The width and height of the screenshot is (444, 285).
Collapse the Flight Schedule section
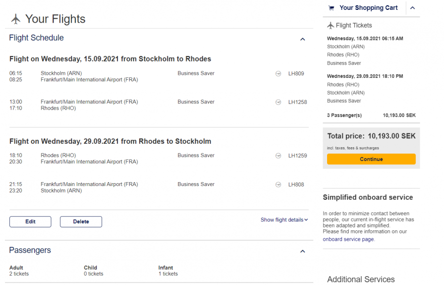click(x=303, y=39)
